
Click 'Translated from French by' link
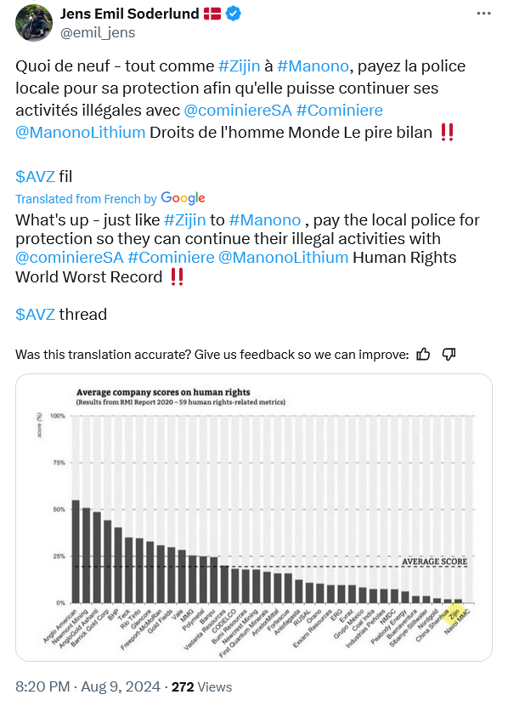coord(86,199)
